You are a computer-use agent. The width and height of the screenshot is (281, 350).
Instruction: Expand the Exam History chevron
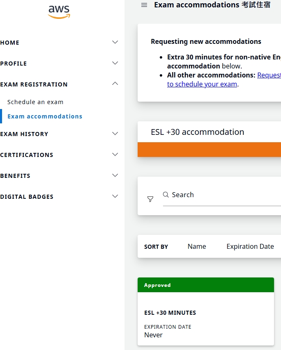click(x=115, y=134)
